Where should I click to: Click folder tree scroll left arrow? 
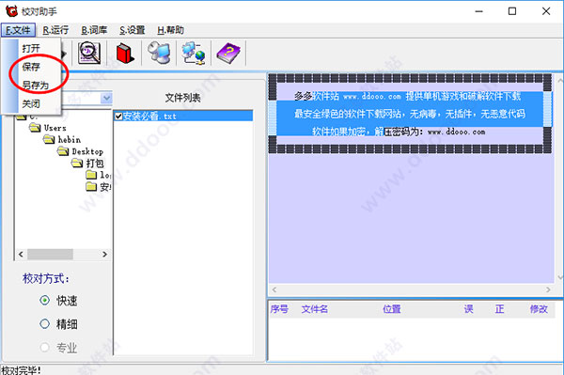point(21,254)
